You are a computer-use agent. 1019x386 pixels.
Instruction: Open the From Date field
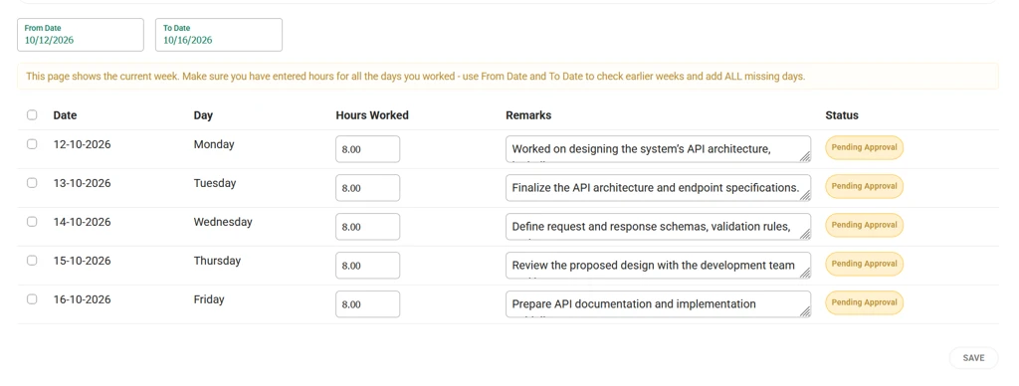click(x=81, y=35)
